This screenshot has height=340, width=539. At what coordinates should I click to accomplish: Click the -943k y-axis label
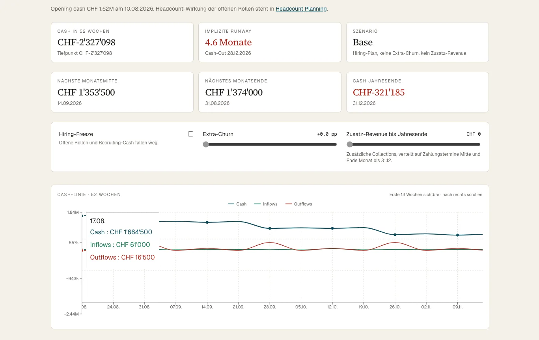tap(73, 278)
